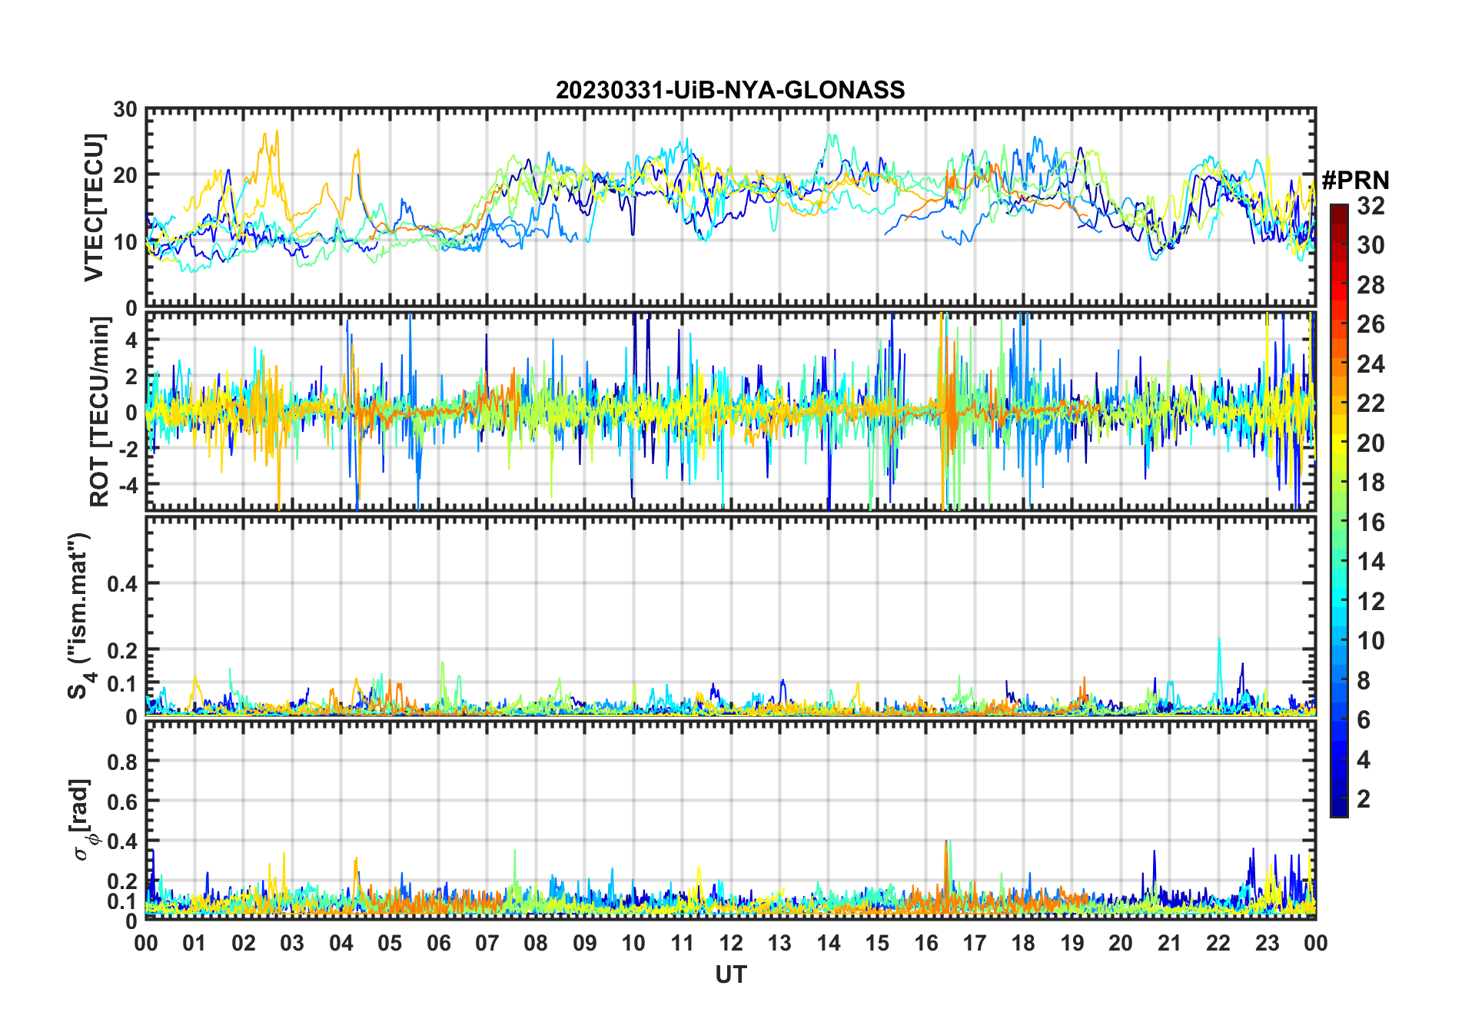Click PRN colorbar tick label 26
1462x1022 pixels.
[x=1371, y=324]
